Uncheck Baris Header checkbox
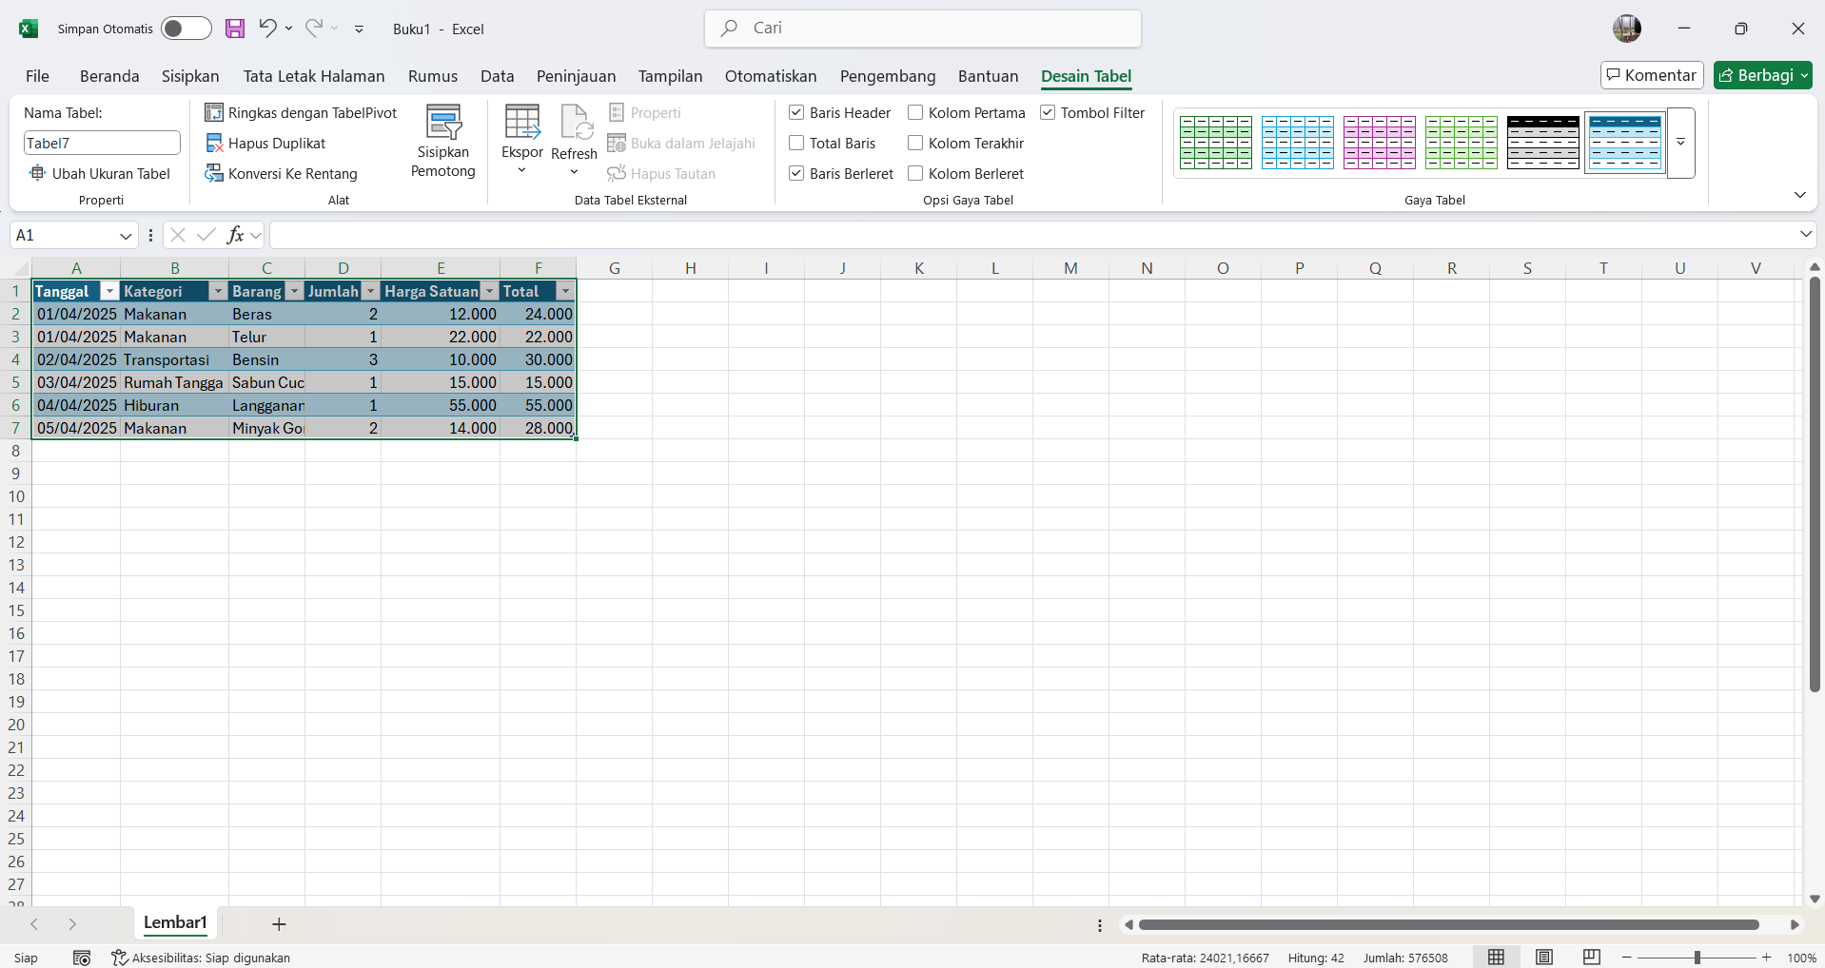 tap(796, 112)
